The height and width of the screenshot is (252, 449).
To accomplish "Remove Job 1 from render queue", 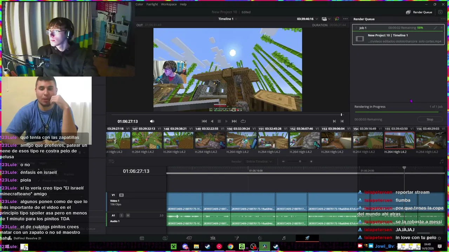I will (x=441, y=28).
